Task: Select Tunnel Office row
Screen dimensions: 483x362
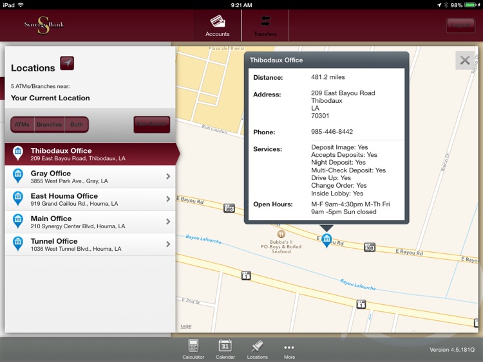Action: tap(90, 244)
